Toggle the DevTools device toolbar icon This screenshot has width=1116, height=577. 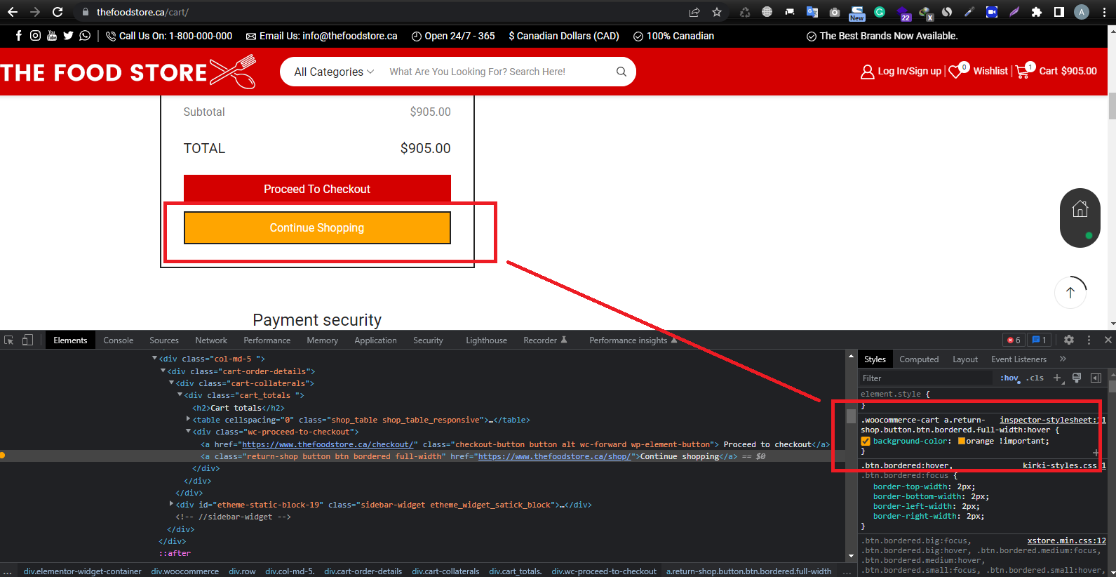pos(27,340)
